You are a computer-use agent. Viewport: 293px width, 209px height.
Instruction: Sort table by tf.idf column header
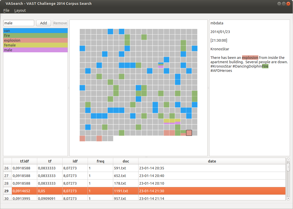click(x=25, y=161)
